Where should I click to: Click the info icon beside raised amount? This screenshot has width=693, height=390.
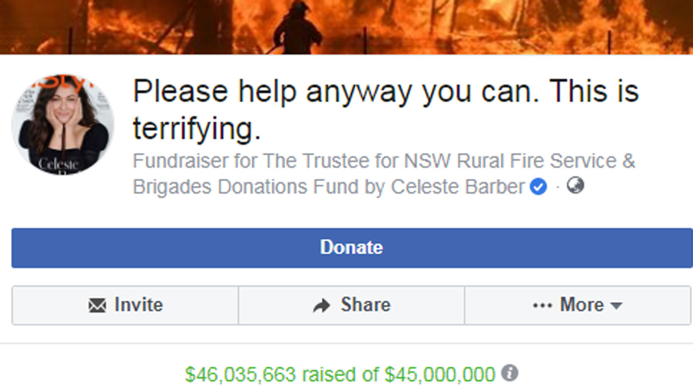click(510, 373)
